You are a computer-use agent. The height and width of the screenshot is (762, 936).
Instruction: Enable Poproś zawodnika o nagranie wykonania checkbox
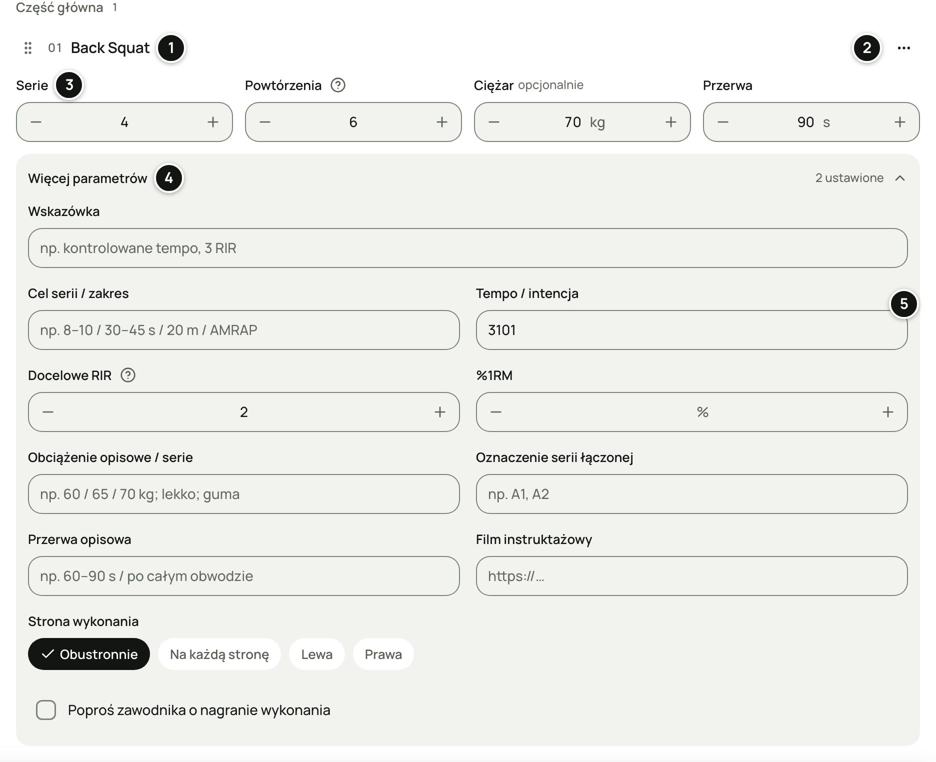pos(46,710)
